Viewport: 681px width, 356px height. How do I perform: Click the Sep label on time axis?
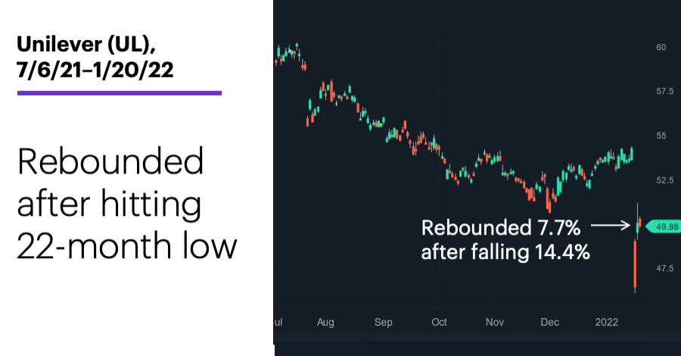(384, 323)
